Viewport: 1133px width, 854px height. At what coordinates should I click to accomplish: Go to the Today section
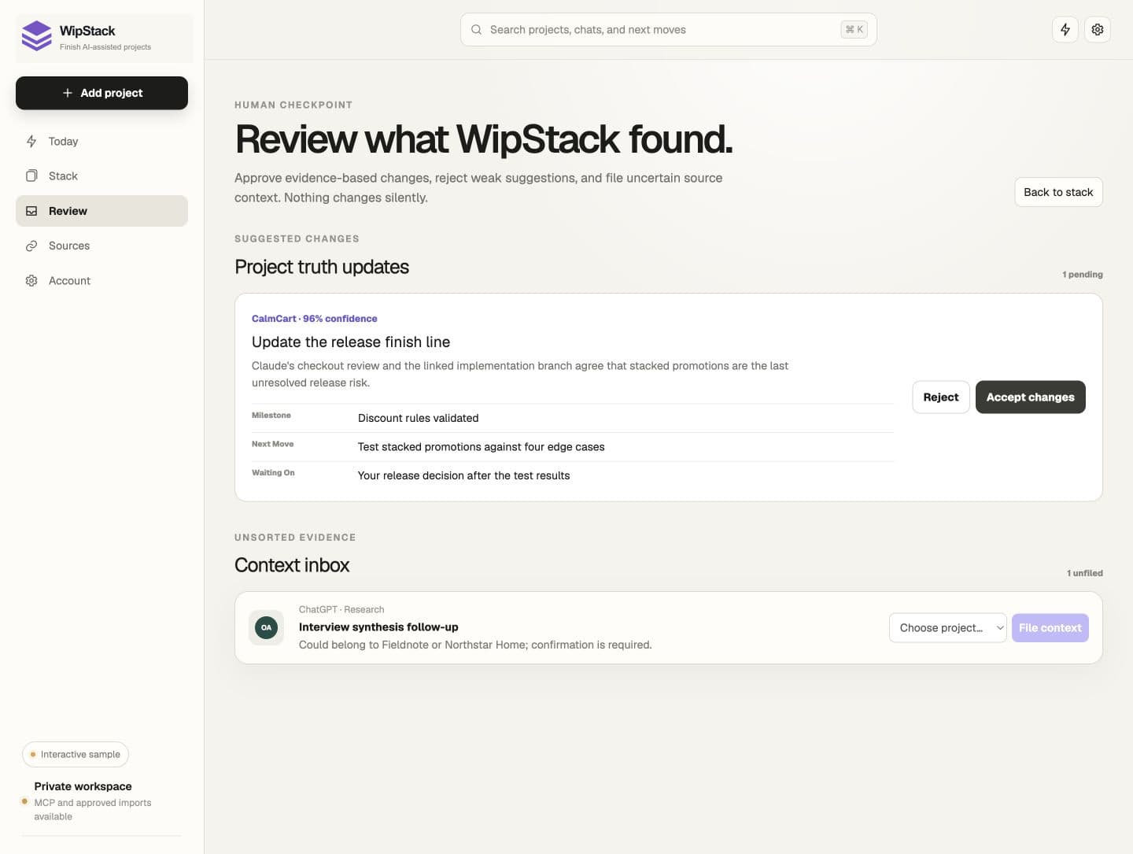pyautogui.click(x=101, y=142)
